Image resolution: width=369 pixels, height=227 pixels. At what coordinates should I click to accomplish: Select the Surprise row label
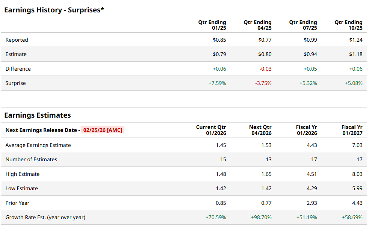16,83
